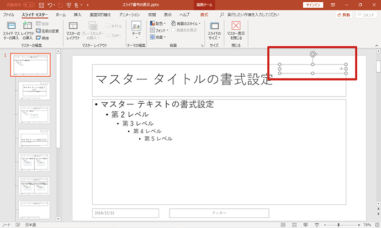
Task: Toggle the フッター checkbox
Action: tap(108, 35)
